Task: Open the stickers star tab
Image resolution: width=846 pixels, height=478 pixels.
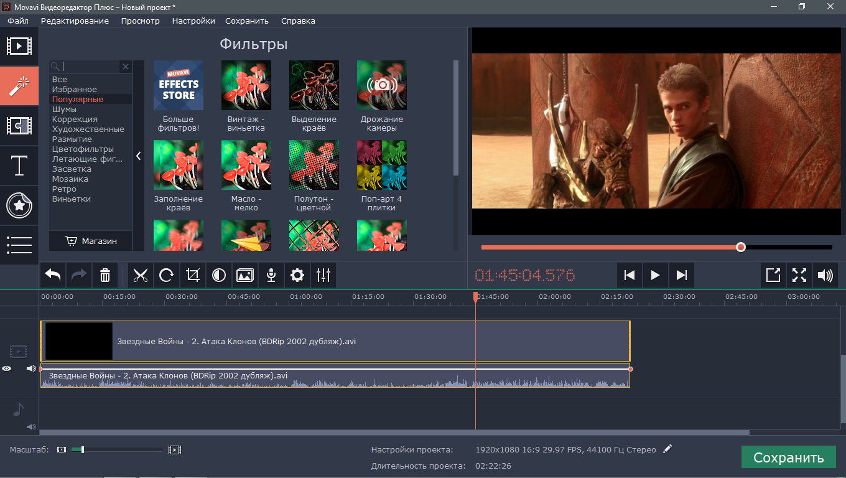Action: point(19,205)
